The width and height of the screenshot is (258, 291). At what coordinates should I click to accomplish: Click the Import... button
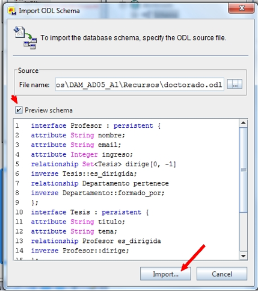point(165,274)
